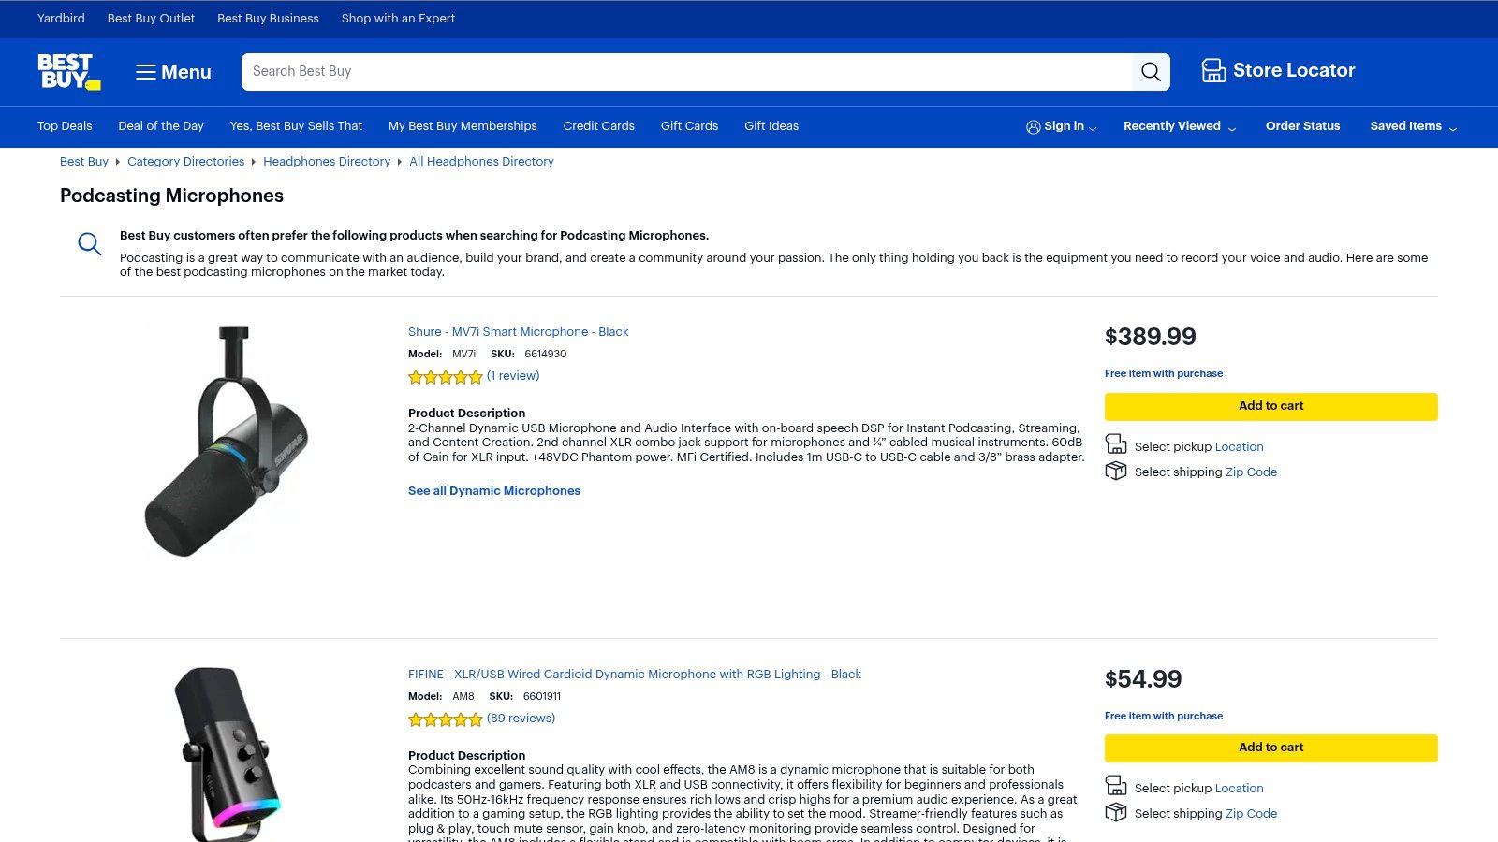This screenshot has height=842, width=1498.
Task: Open the hamburger Menu icon
Action: click(x=146, y=71)
